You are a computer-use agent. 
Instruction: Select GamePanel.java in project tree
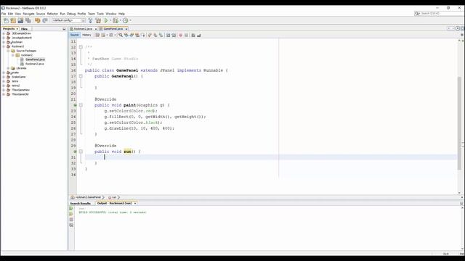coord(35,59)
